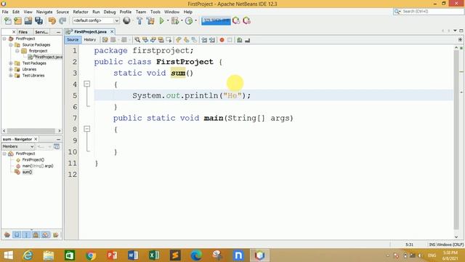Click the Find Selection magnifier icon
This screenshot has width=465, height=262.
point(137,40)
